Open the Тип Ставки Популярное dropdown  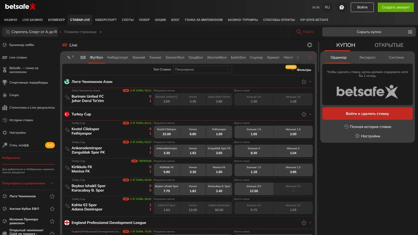(202, 69)
